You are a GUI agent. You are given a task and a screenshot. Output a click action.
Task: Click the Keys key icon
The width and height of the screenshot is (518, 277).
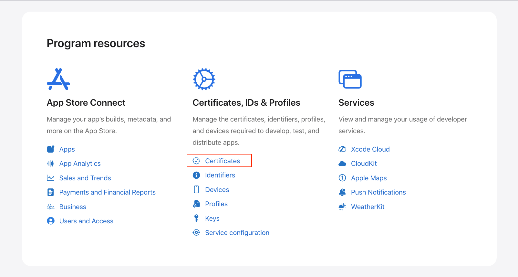[196, 218]
